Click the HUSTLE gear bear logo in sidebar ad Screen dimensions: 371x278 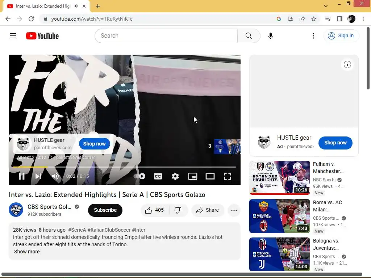click(x=264, y=142)
